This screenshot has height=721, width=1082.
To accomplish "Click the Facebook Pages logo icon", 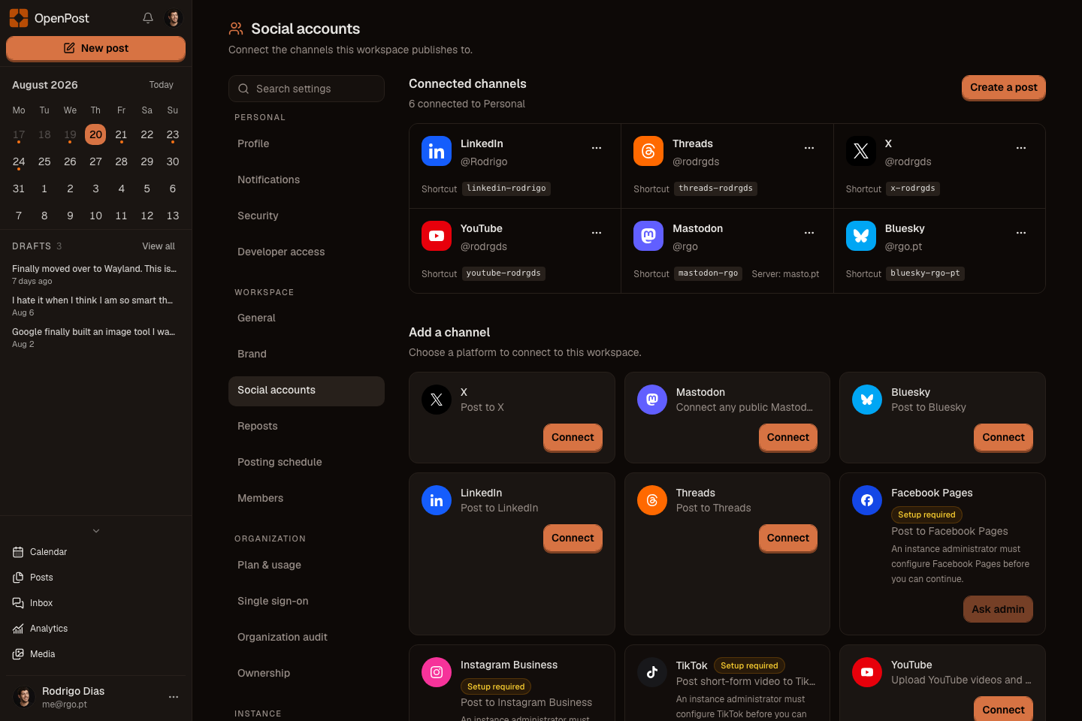I will pos(867,500).
